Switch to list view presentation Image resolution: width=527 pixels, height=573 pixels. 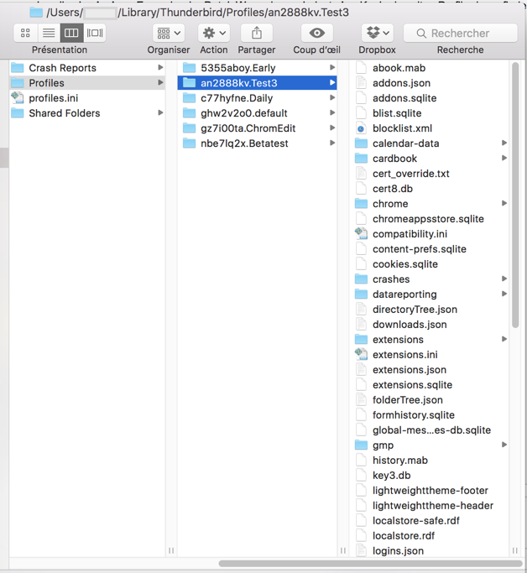49,34
